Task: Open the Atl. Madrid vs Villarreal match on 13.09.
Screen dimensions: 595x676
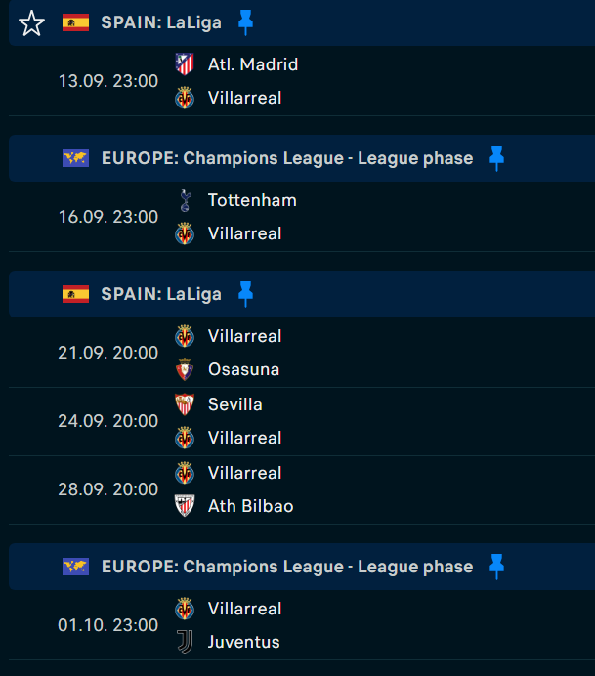Action: coord(302,81)
